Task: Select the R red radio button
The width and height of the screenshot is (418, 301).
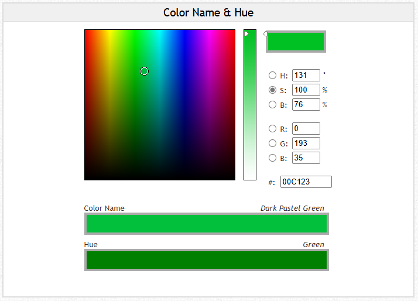Action: pyautogui.click(x=272, y=129)
